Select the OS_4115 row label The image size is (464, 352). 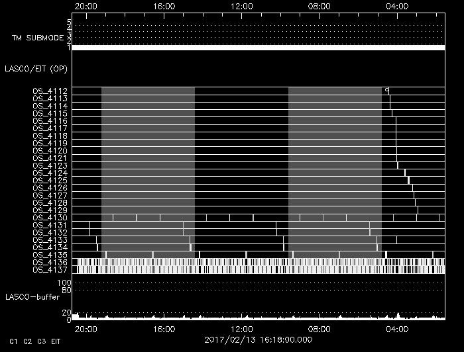click(50, 113)
